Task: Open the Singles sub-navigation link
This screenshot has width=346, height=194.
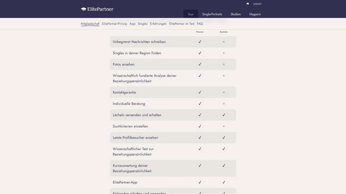Action: (x=143, y=24)
